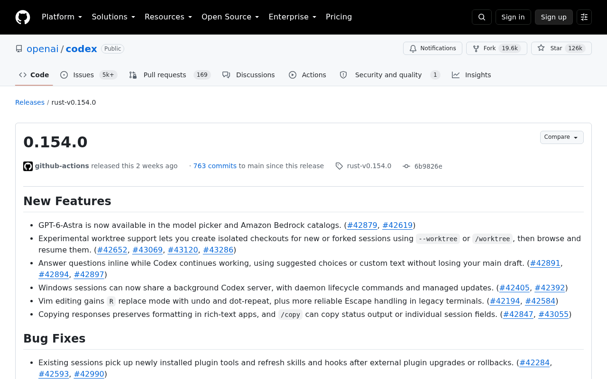
Task: Open pull request #42619
Action: tap(397, 225)
